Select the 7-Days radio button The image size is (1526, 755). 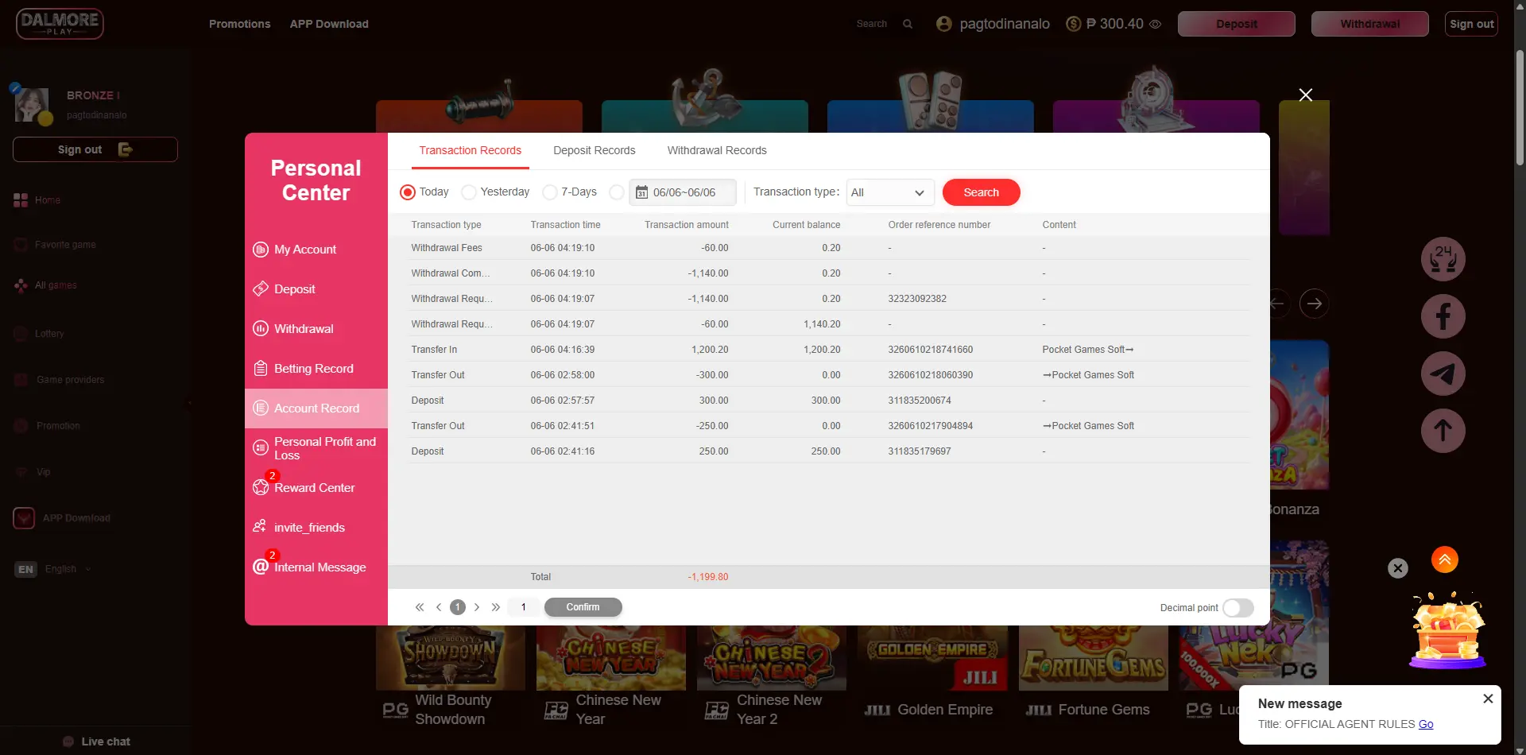pyautogui.click(x=549, y=192)
